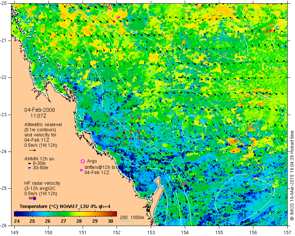Image resolution: width=295 pixels, height=236 pixels.
Task: Click latitude axis label -20
Action: [3, 3]
